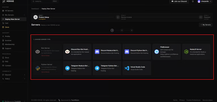The image size is (217, 102).
Task: Click the NodeJS Server hexagon icon
Action: point(186,52)
